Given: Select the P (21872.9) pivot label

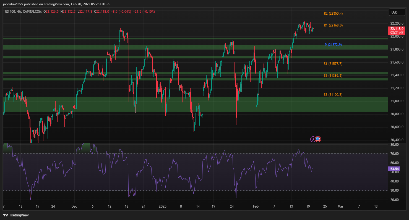Looking at the screenshot, I should coord(333,45).
